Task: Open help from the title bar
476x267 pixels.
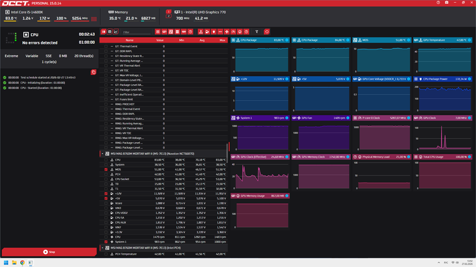Action: point(438,2)
